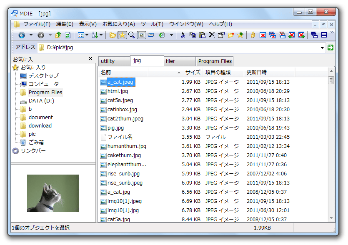Select ごみ箱 in favorites
The image size is (348, 245).
coord(36,142)
